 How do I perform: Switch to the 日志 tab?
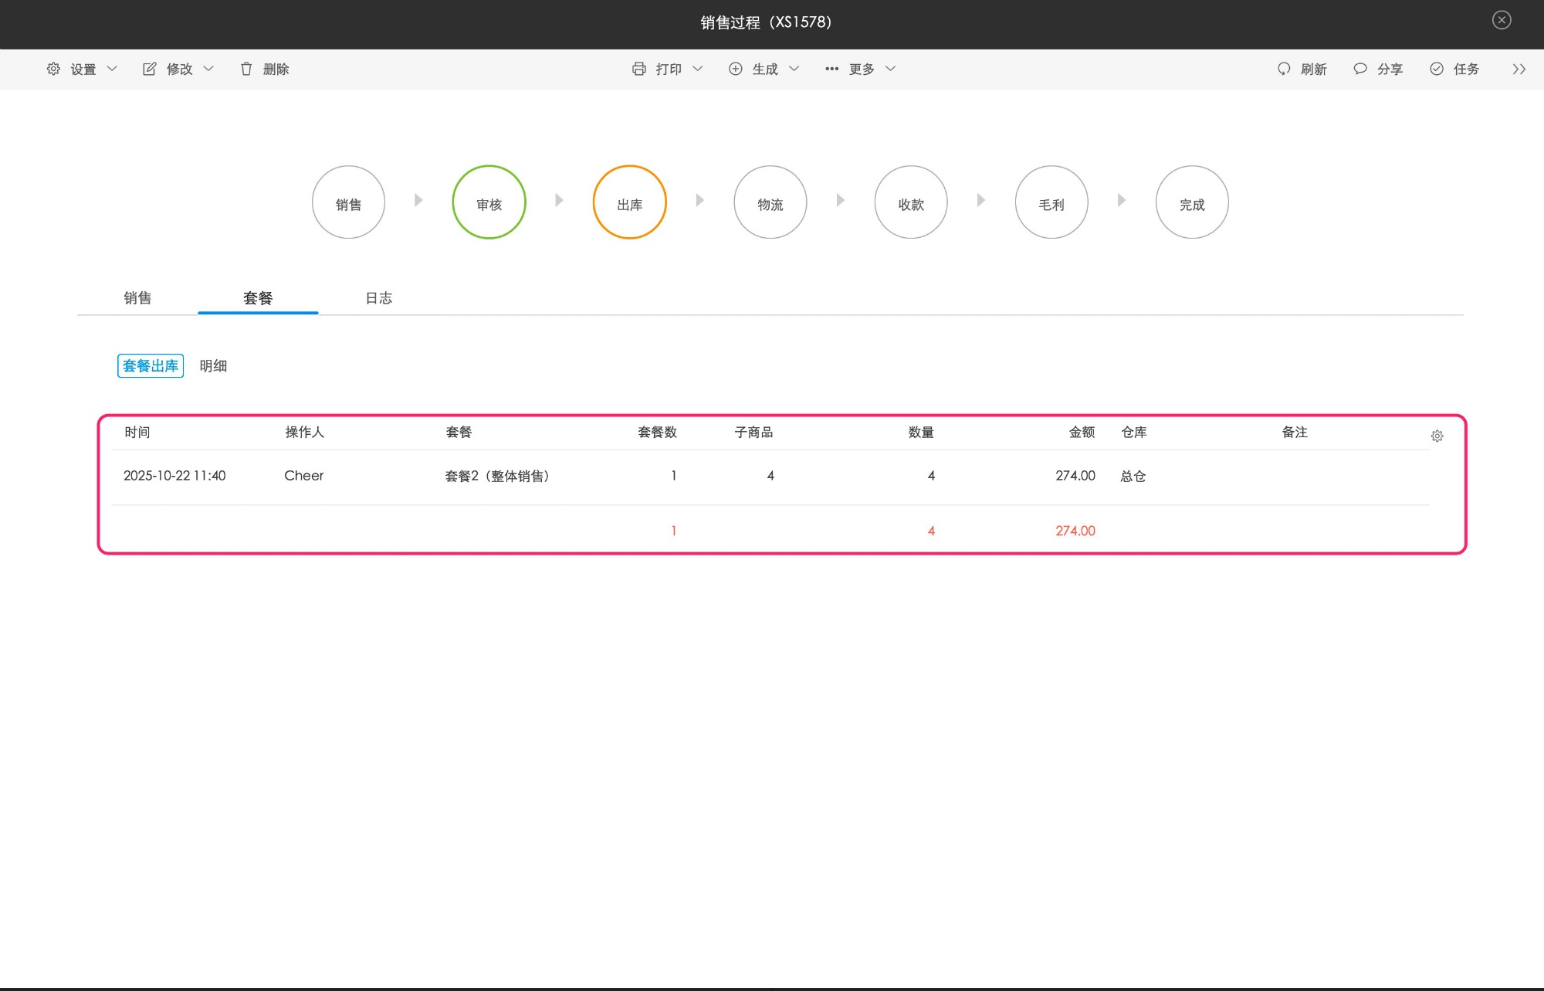tap(378, 298)
